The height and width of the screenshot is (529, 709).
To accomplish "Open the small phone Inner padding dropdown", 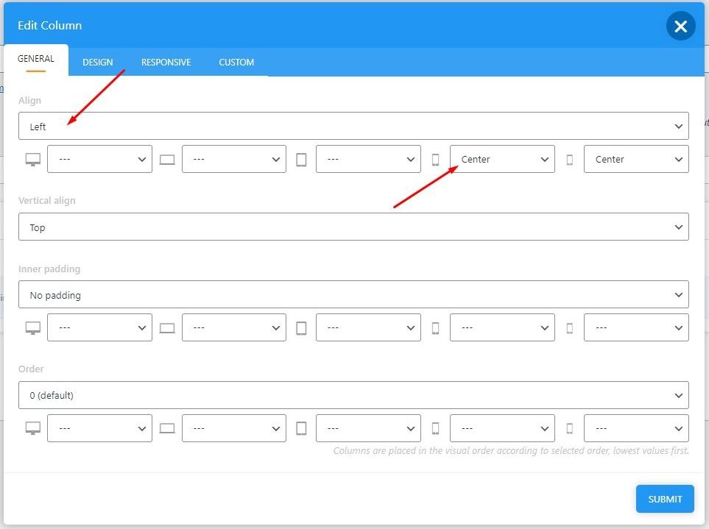I will [x=636, y=327].
